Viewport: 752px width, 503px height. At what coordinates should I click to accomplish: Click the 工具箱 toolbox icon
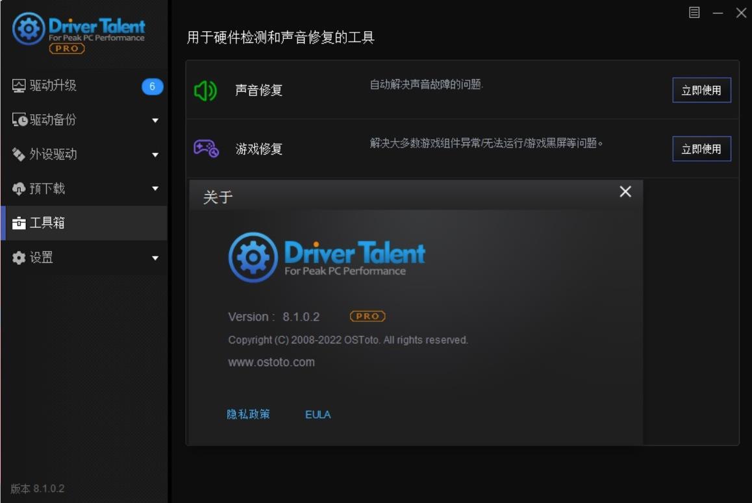point(19,223)
